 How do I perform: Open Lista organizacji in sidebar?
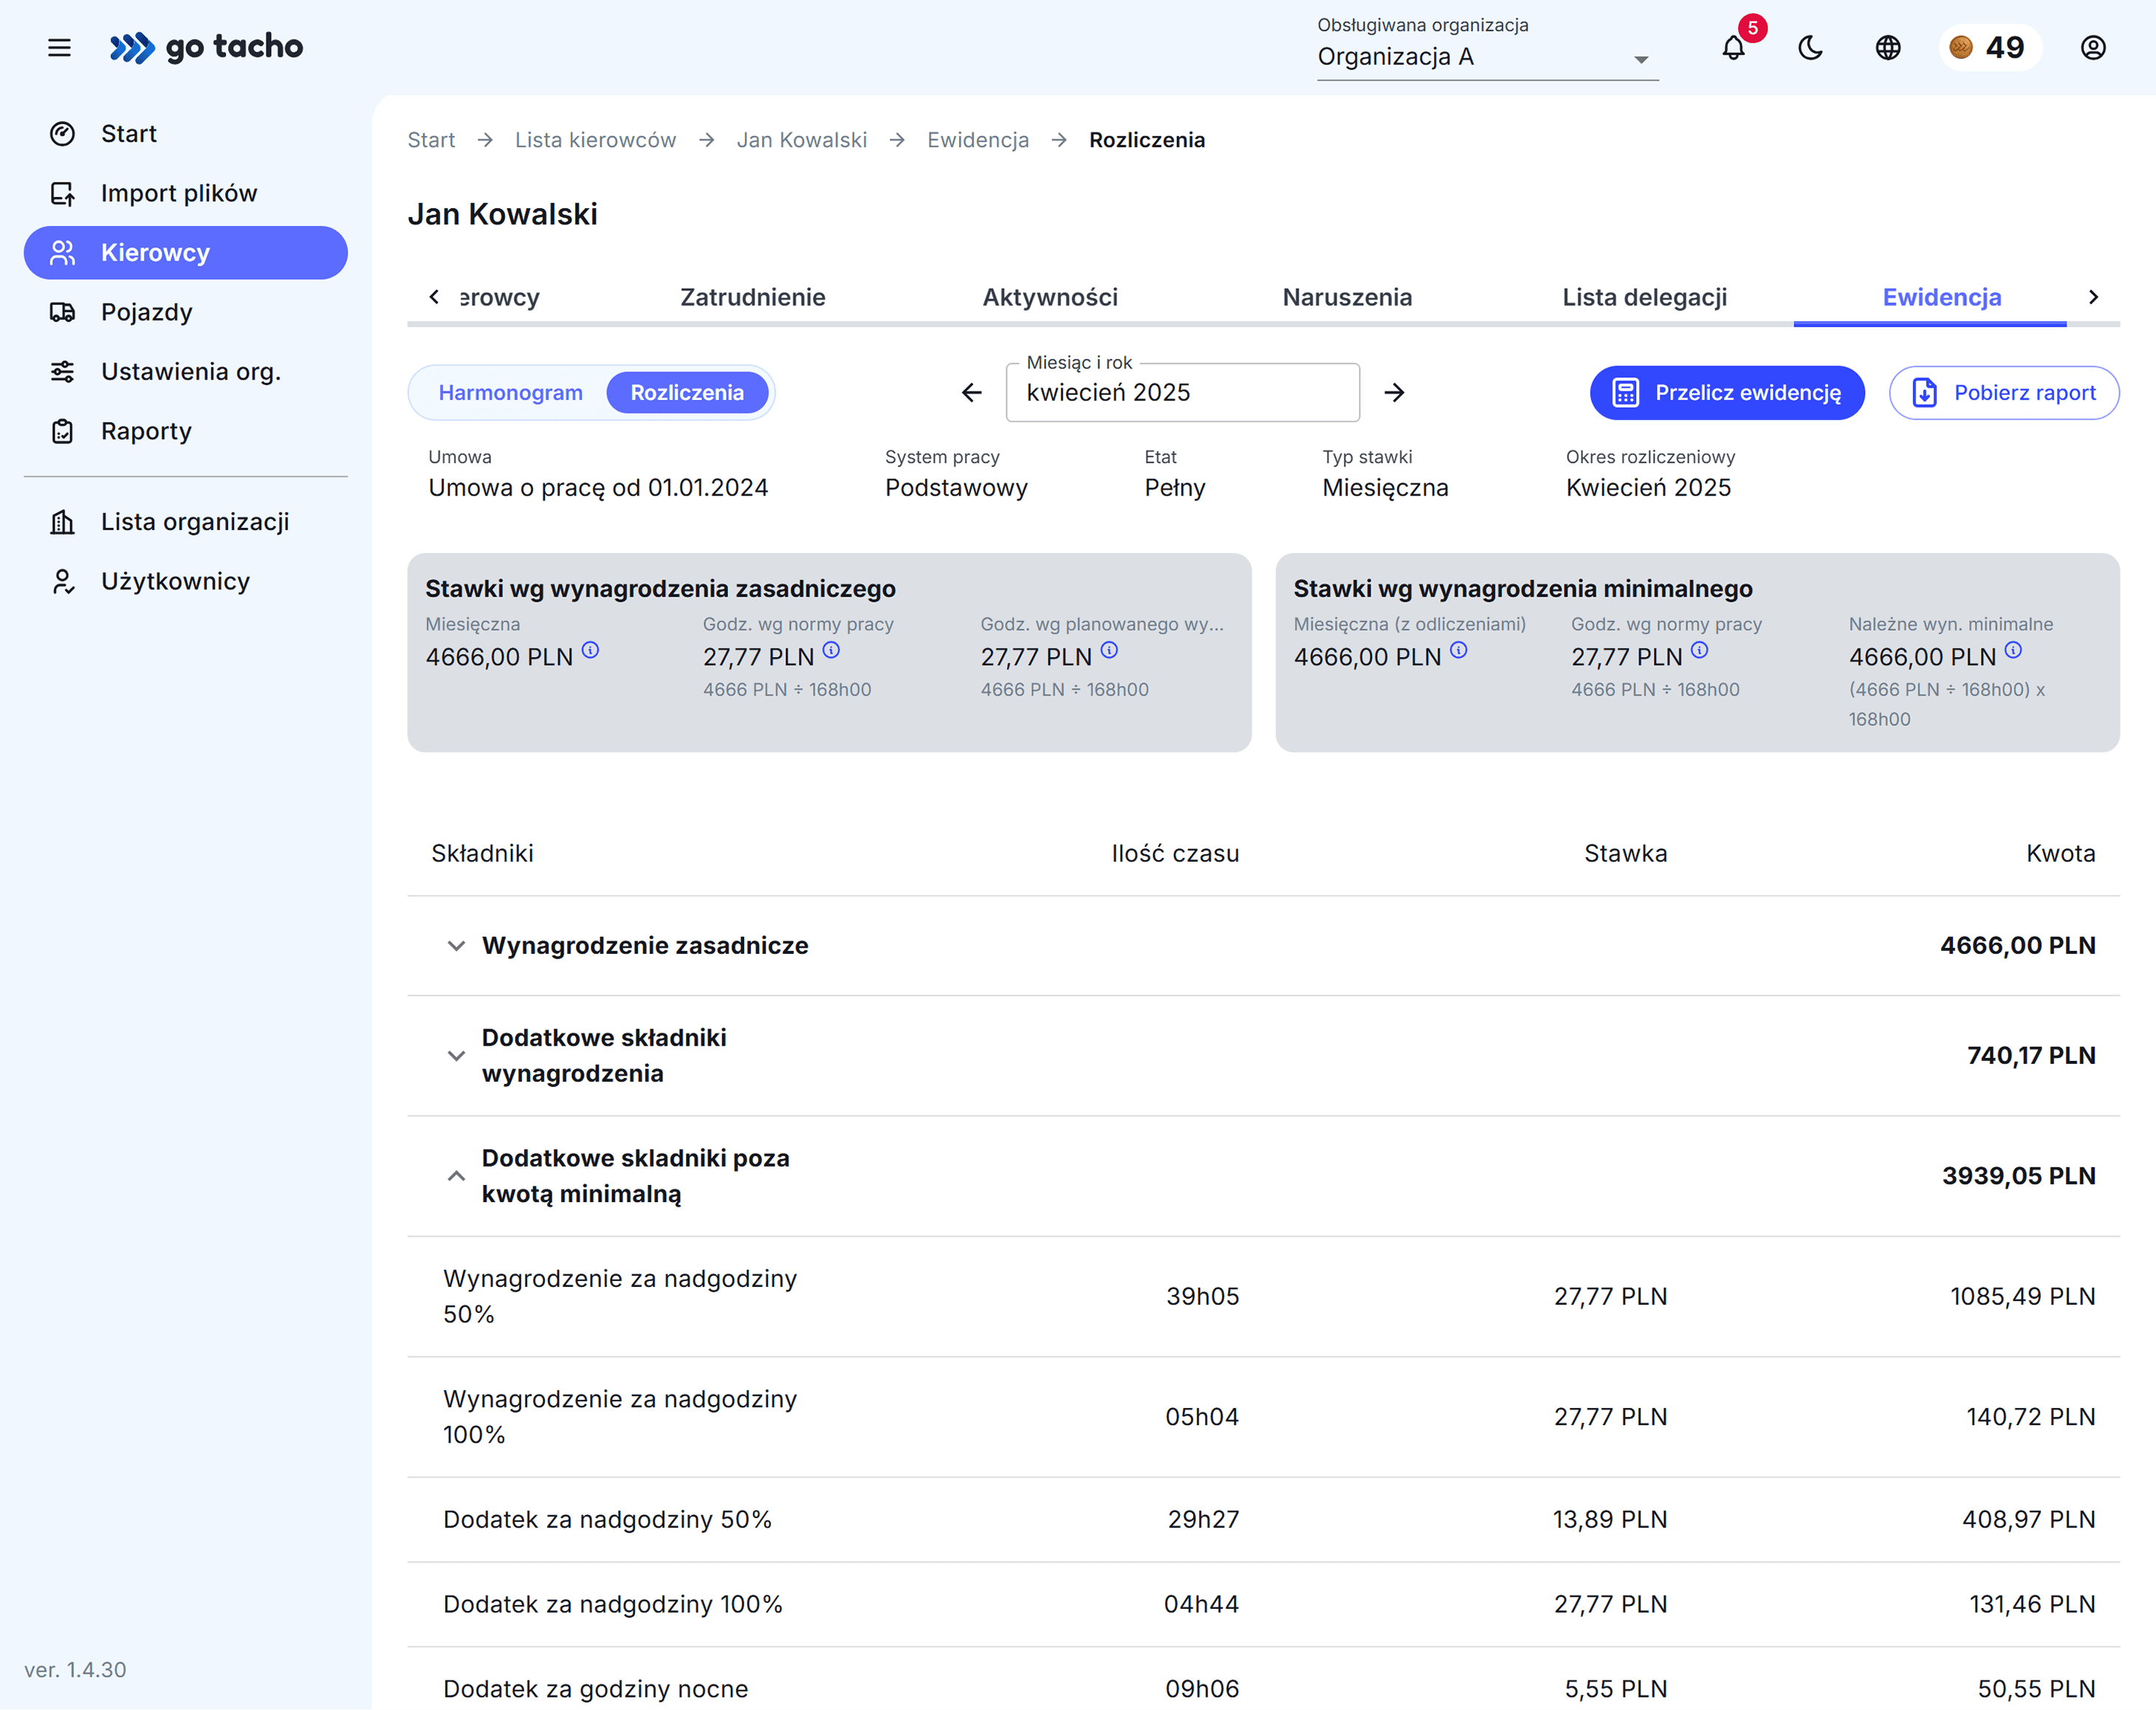pos(185,521)
